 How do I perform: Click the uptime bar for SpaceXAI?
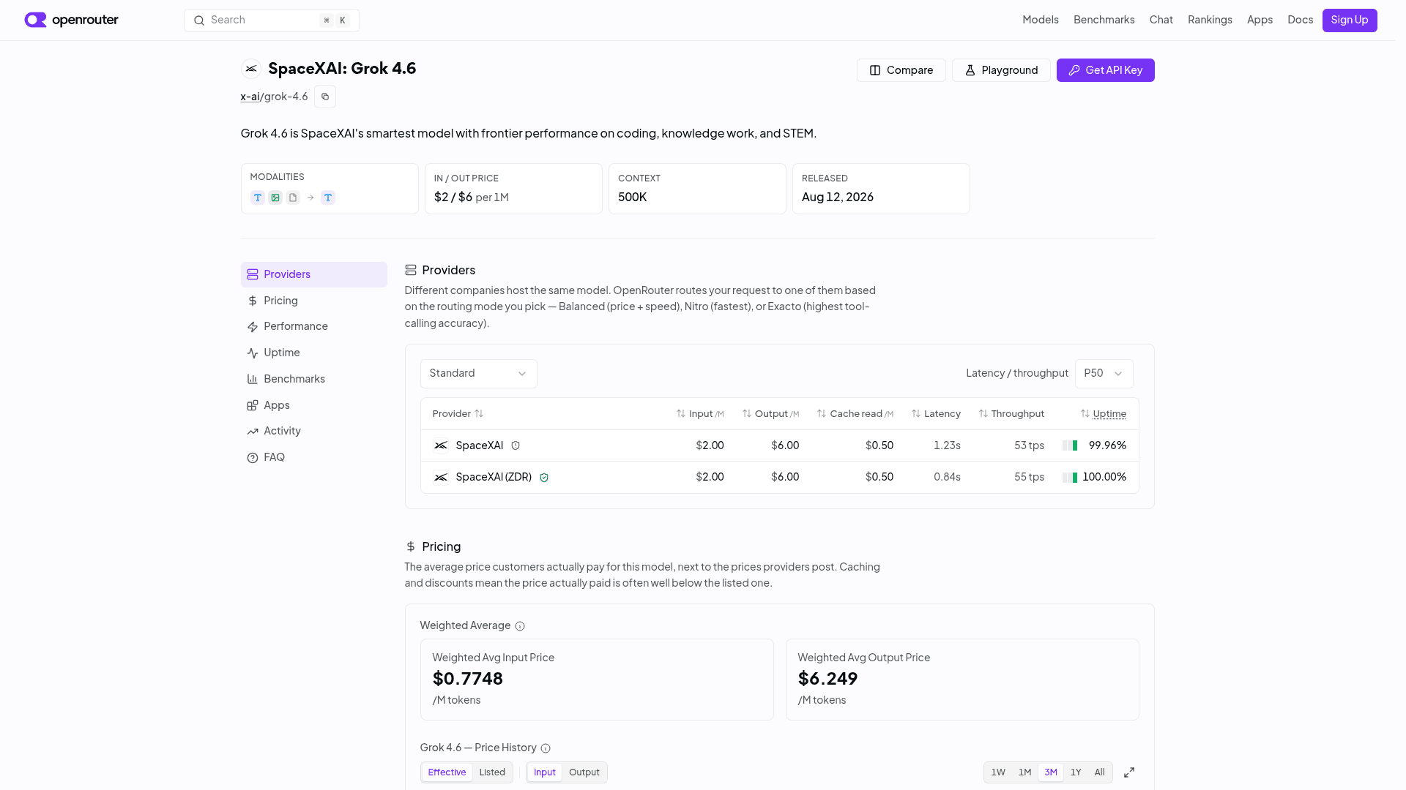[x=1070, y=445]
